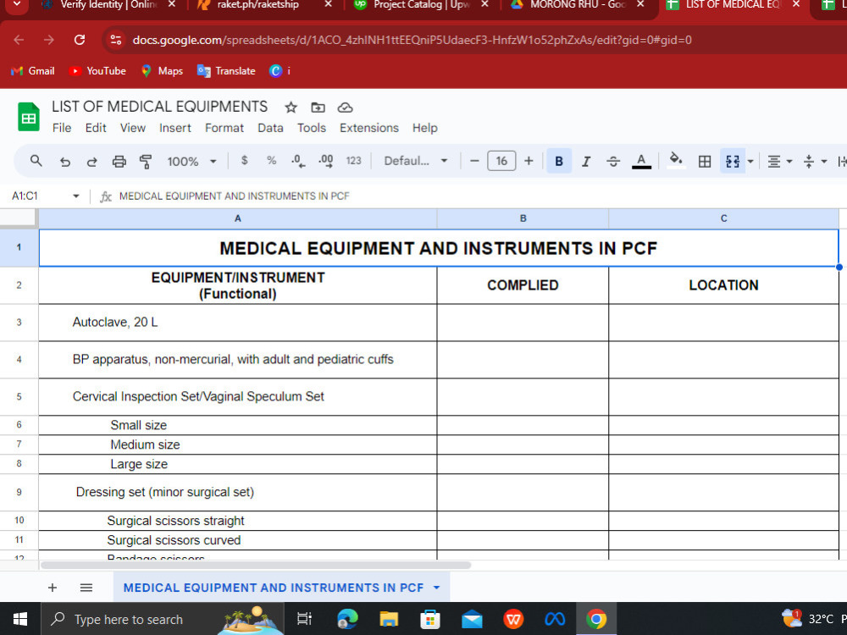Toggle strikethrough formatting
The height and width of the screenshot is (635, 847).
click(x=613, y=162)
